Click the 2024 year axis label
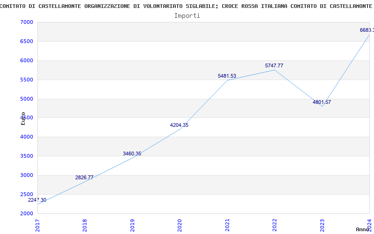 tap(369, 226)
